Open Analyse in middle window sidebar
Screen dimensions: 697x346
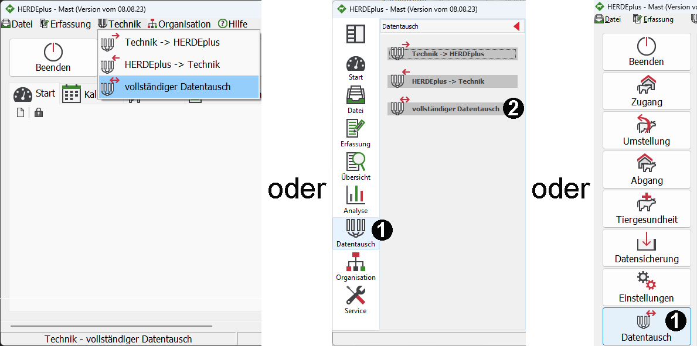coord(356,200)
